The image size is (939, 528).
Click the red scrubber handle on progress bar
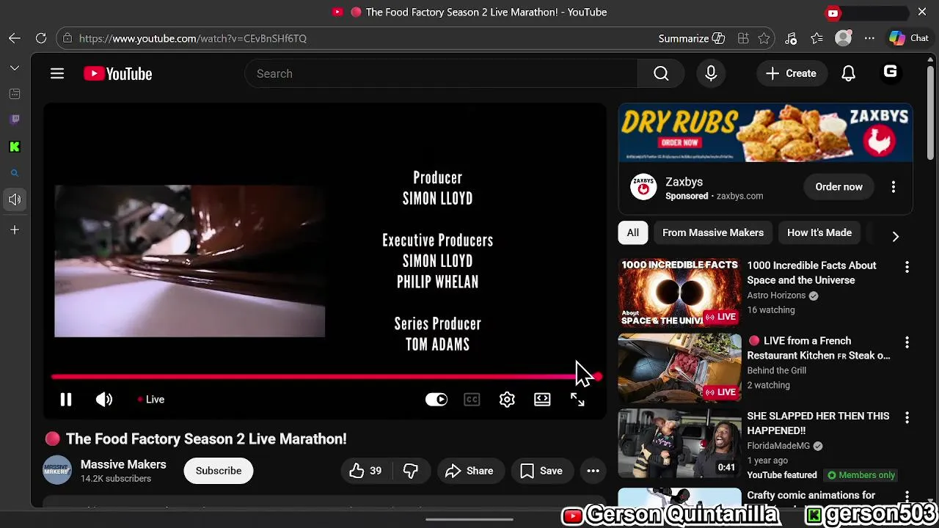click(598, 377)
